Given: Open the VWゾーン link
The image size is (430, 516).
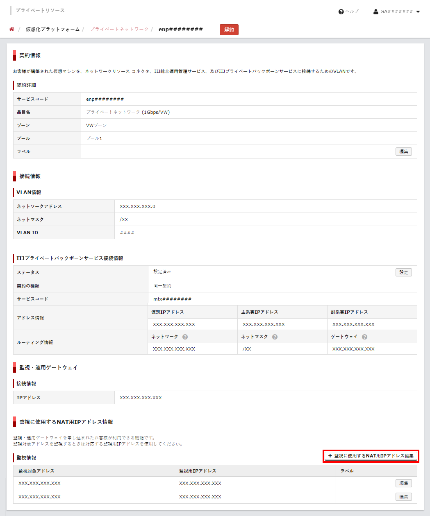Looking at the screenshot, I should pyautogui.click(x=96, y=125).
